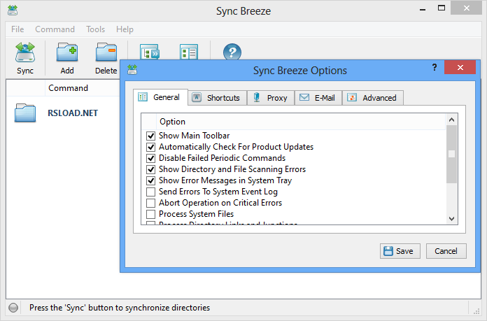Click the options list scrollbar thumb
This screenshot has height=321, width=487.
pyautogui.click(x=451, y=155)
